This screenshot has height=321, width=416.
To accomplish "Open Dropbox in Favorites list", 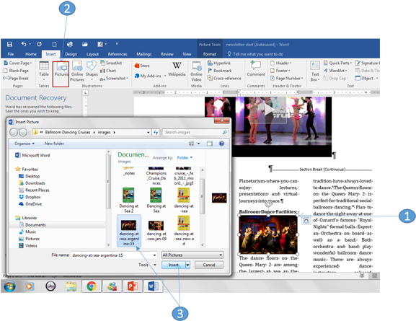I will [x=30, y=197].
